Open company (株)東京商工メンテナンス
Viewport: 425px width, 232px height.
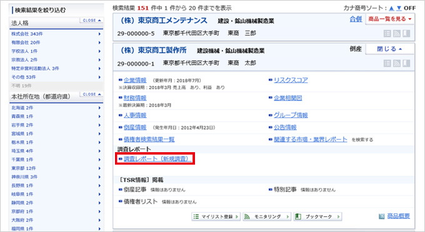point(164,21)
